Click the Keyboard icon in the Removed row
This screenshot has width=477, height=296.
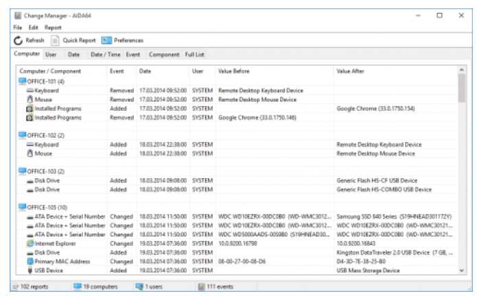[30, 90]
